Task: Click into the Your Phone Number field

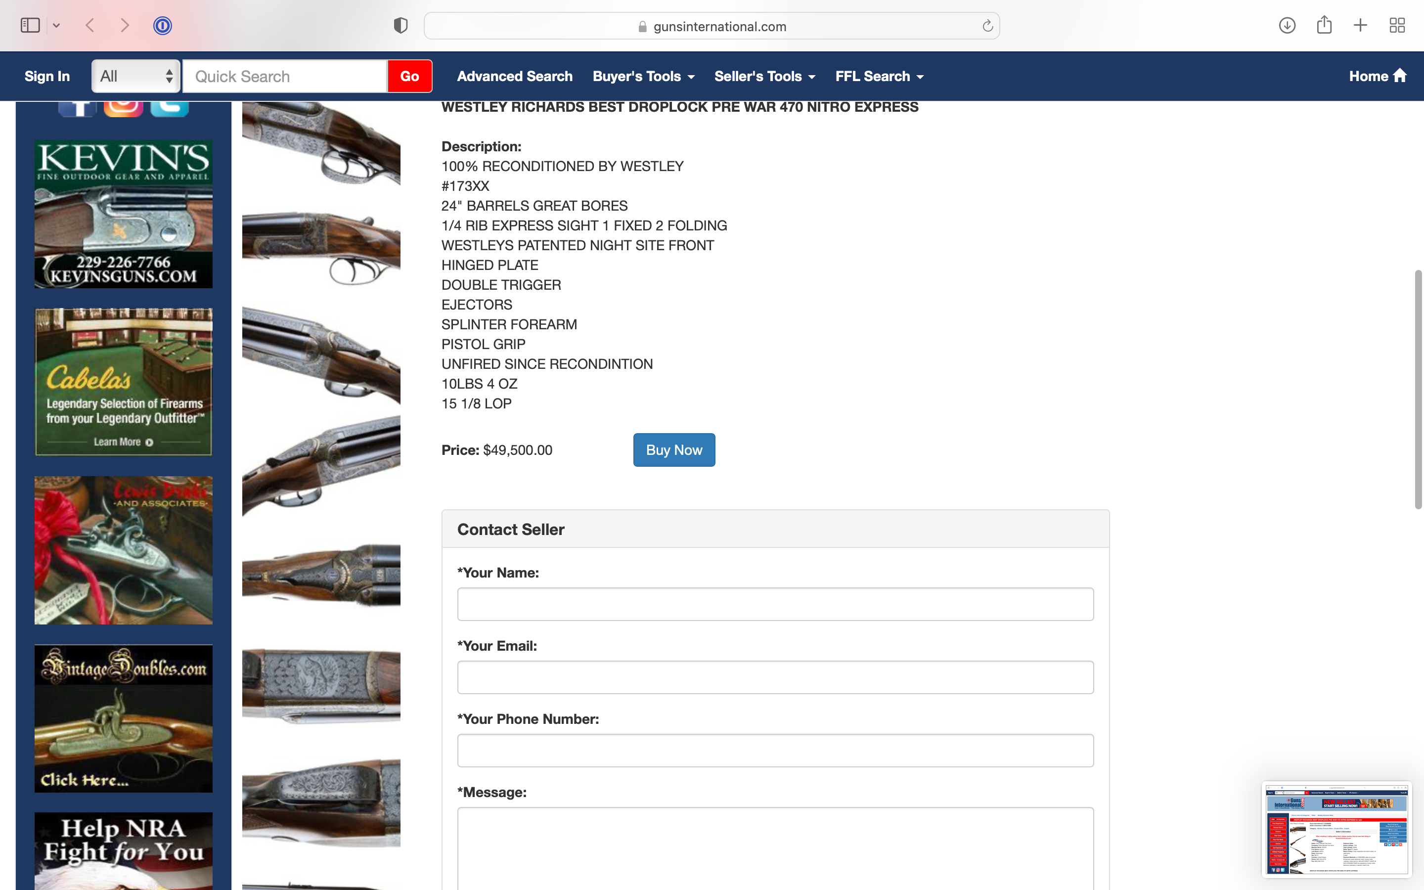Action: point(775,751)
